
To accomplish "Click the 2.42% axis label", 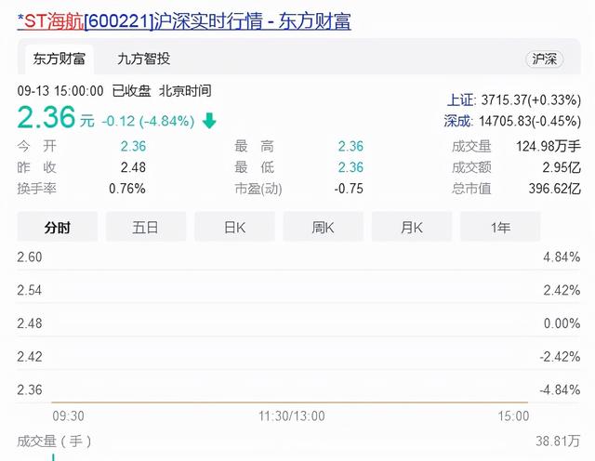I will pos(562,290).
